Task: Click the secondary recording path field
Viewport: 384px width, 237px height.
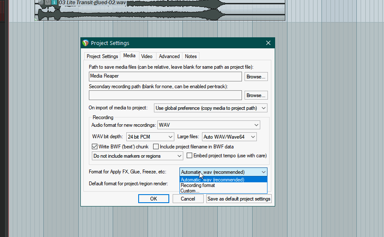Action: pyautogui.click(x=165, y=95)
